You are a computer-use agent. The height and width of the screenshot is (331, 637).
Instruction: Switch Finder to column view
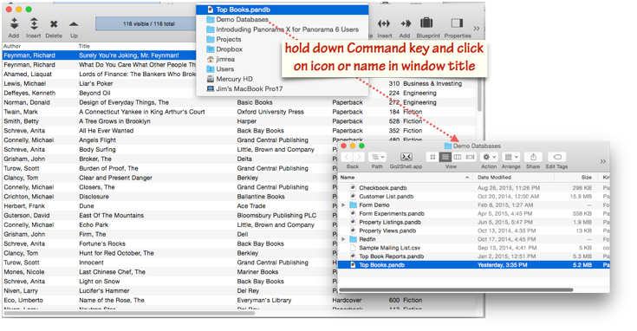(x=458, y=157)
